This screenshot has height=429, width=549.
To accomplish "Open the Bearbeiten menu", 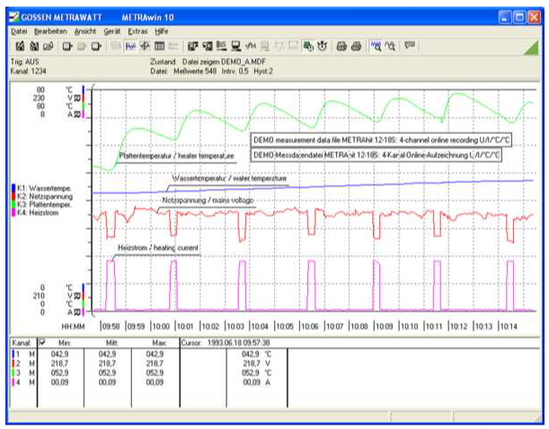I will pos(50,31).
